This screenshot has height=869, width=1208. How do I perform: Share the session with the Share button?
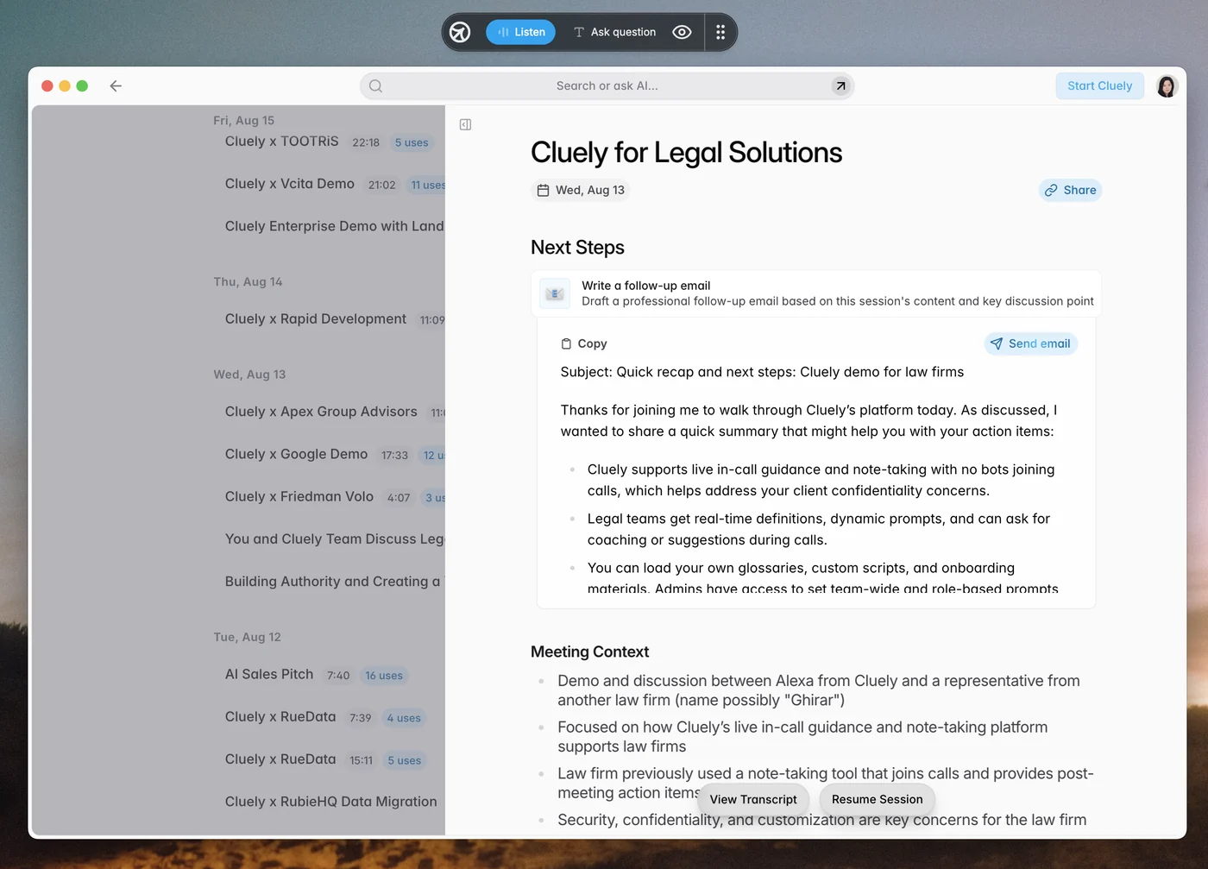1070,190
